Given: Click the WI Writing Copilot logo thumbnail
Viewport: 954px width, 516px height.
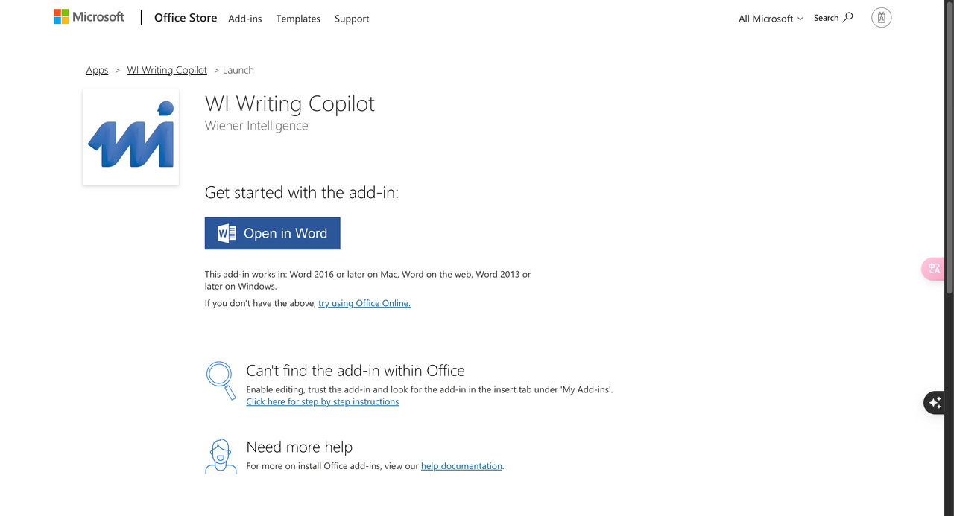Looking at the screenshot, I should pos(131,137).
